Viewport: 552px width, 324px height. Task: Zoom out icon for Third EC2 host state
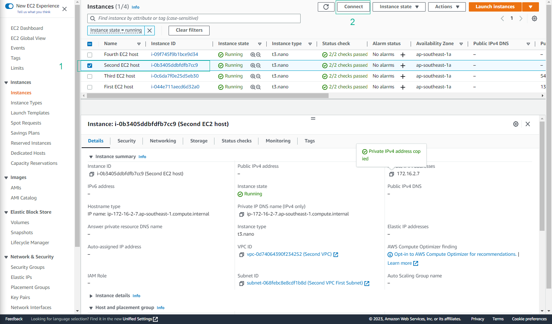coord(258,76)
